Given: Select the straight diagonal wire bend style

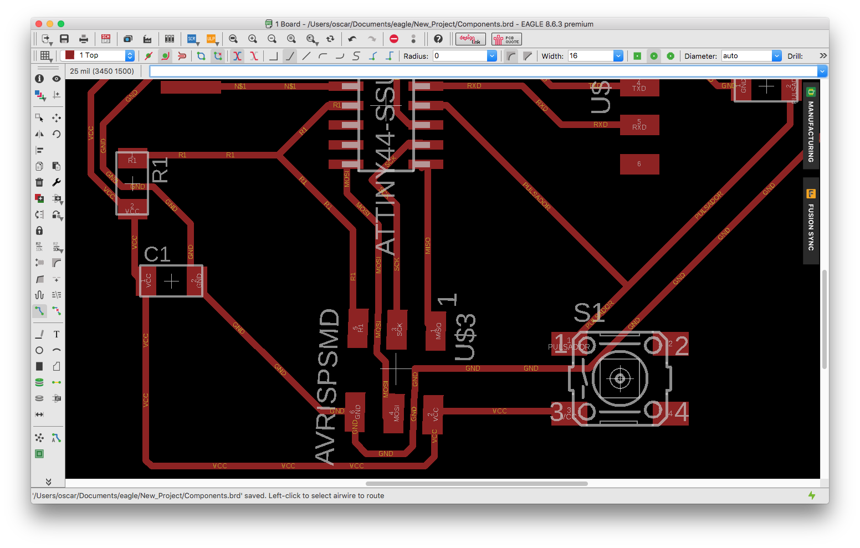Looking at the screenshot, I should coord(306,56).
